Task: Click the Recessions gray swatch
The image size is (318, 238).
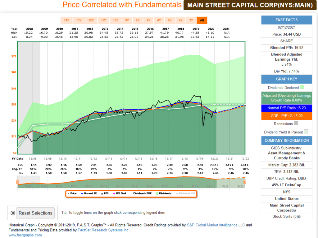Action: (x=296, y=123)
